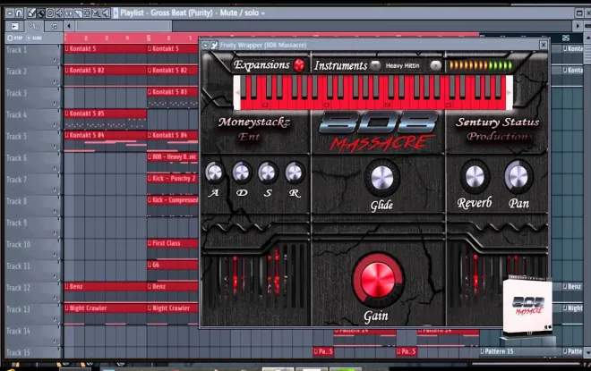Click the S sustain knob
Viewport: 591px width, 371px height.
[x=268, y=173]
